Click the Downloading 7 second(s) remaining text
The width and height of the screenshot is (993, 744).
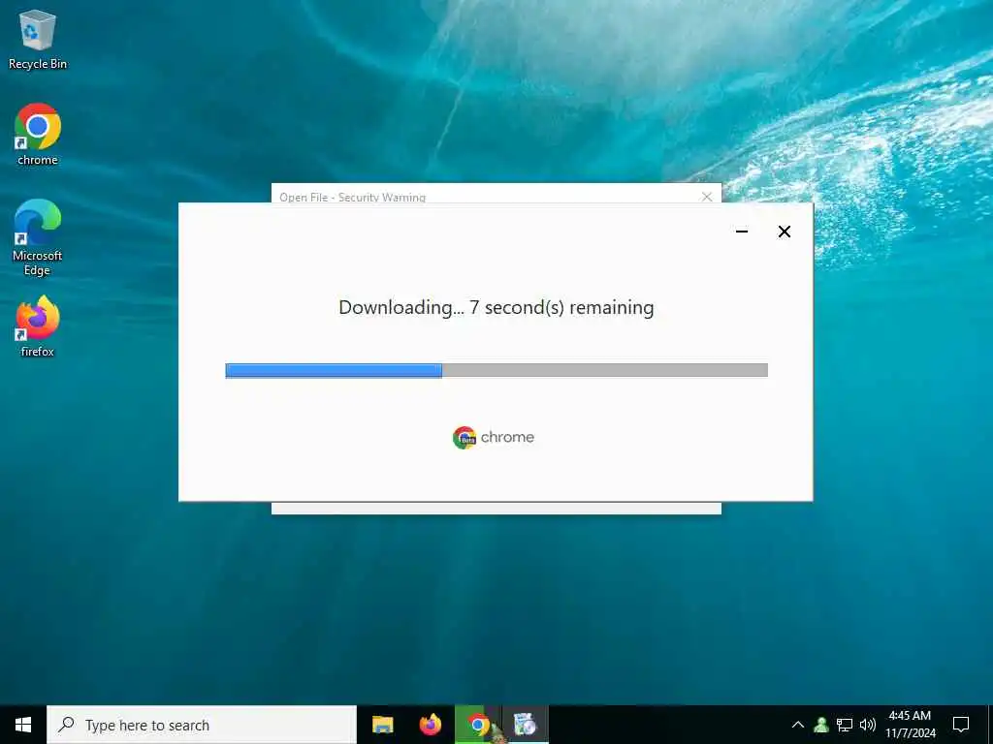(496, 307)
